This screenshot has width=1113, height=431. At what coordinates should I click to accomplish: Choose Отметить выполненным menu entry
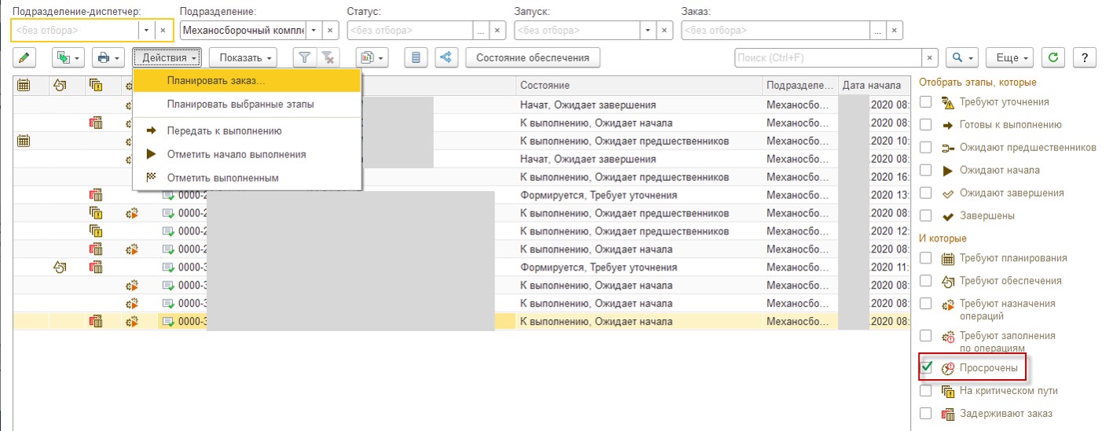click(247, 178)
